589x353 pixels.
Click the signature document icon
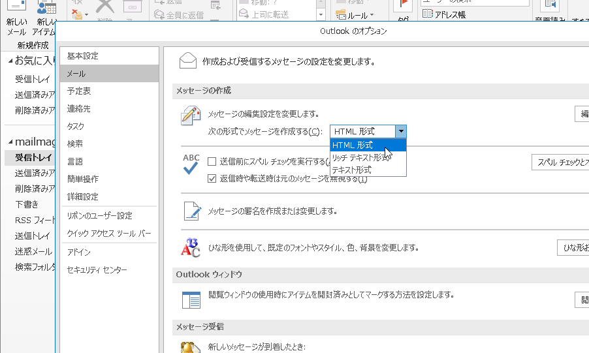pos(191,211)
